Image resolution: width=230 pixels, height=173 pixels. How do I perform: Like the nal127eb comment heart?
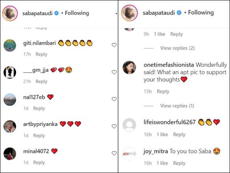click(x=114, y=99)
